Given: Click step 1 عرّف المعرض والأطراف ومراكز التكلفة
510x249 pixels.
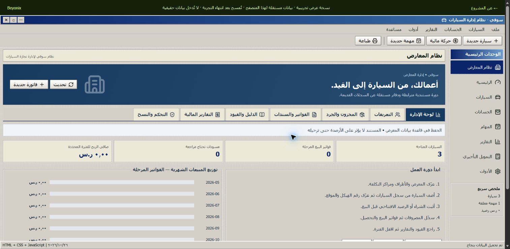Looking at the screenshot, I should click(404, 184).
